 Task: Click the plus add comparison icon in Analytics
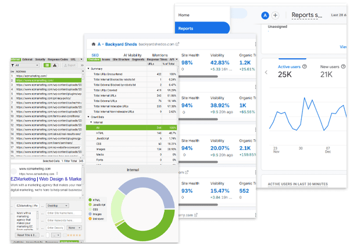coord(275,16)
